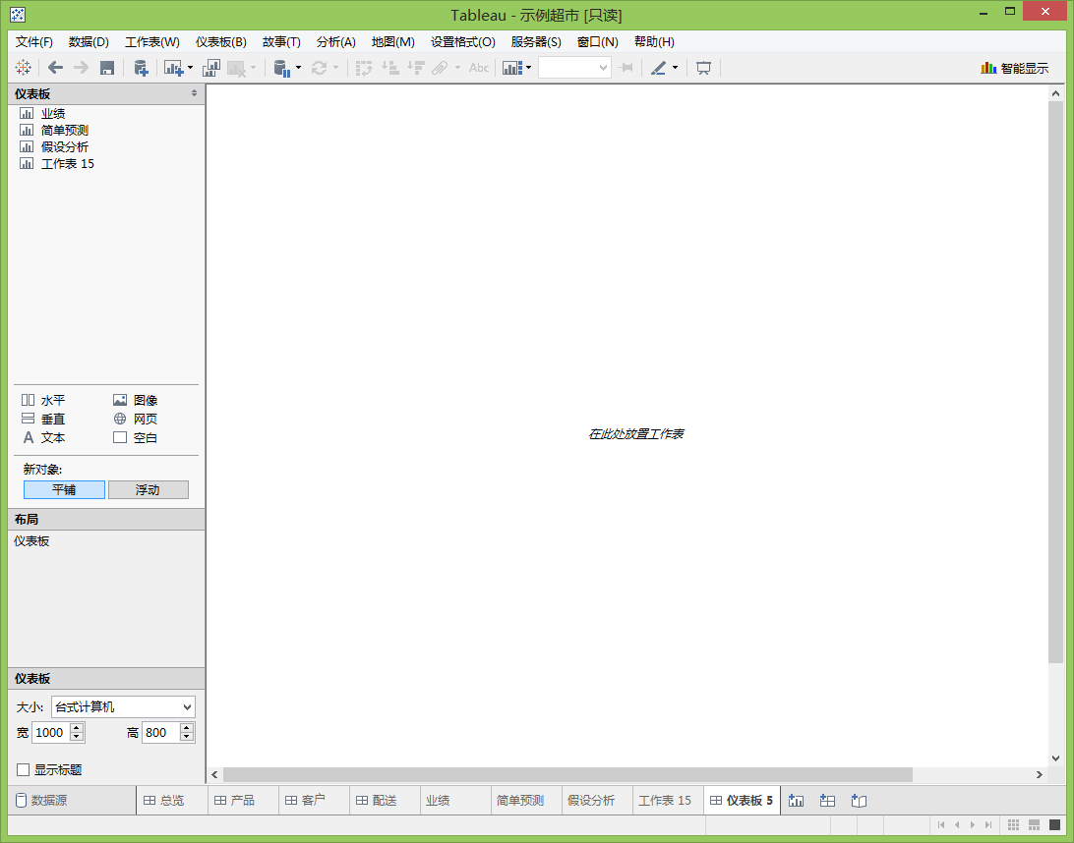Screen dimensions: 1074x843
Task: Click the 高 height input field
Action: coord(160,732)
